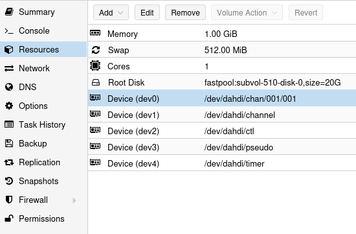Select the Root Disk fastpool row
This screenshot has height=234, width=356.
click(x=222, y=82)
